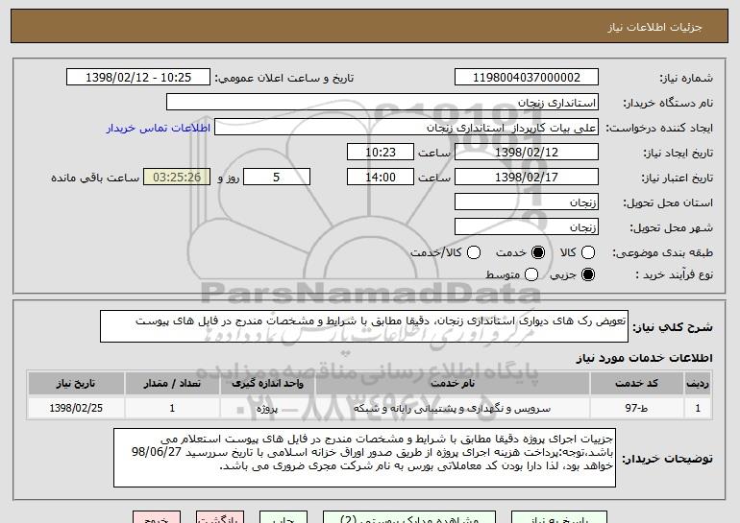Image resolution: width=740 pixels, height=523 pixels.
Task: Click label ایجاد کننده درخواست
Action: pyautogui.click(x=659, y=128)
